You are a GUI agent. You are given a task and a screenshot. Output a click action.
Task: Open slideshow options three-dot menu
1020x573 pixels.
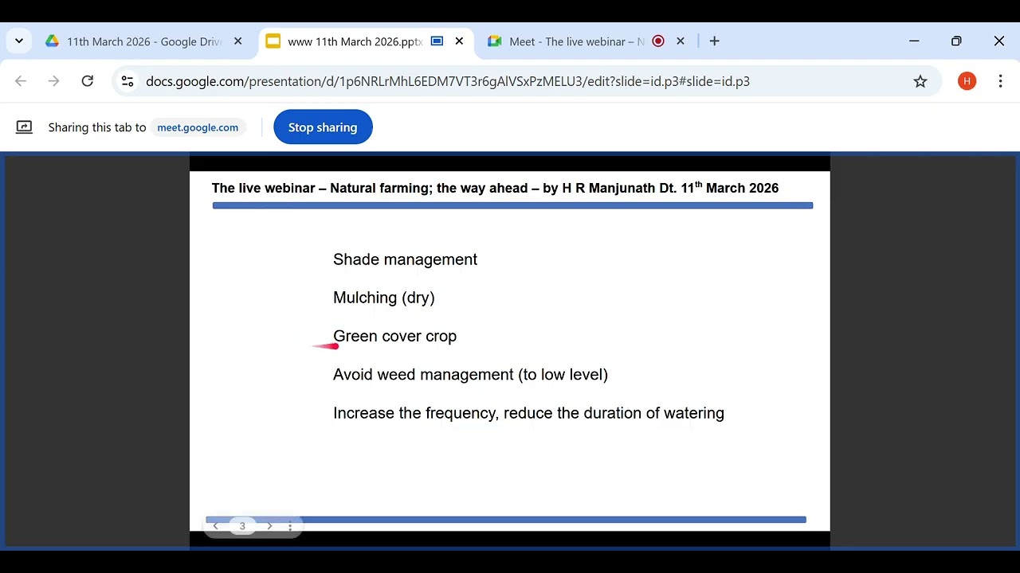point(290,526)
